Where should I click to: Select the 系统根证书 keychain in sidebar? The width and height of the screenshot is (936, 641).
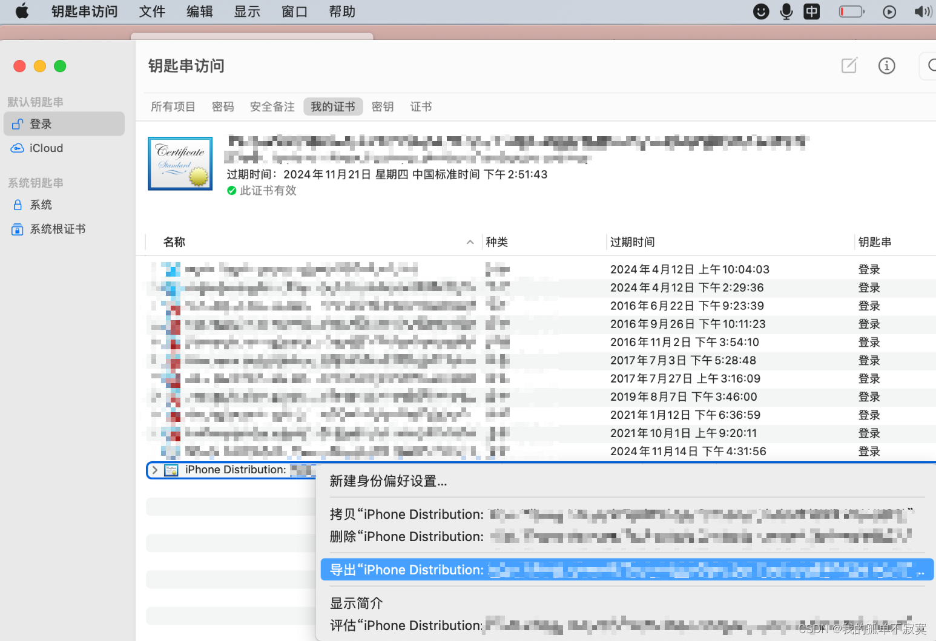tap(64, 229)
